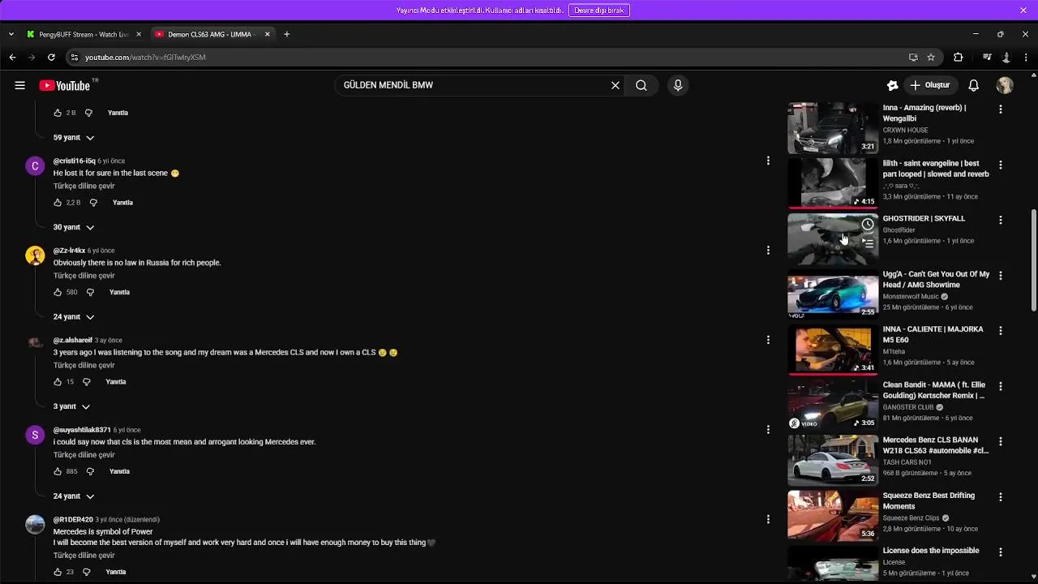Translate @suyashtilak8371 comment to Turkish

pyautogui.click(x=84, y=455)
